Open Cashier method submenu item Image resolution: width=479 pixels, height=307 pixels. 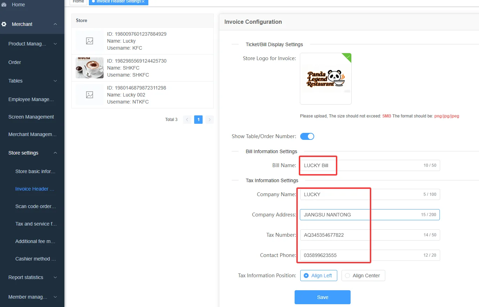tap(32, 259)
